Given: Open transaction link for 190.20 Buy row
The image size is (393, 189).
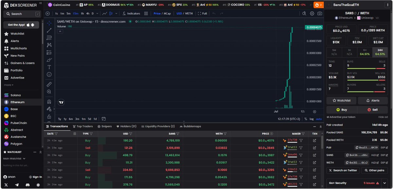Looking at the screenshot, I should pyautogui.click(x=314, y=141).
